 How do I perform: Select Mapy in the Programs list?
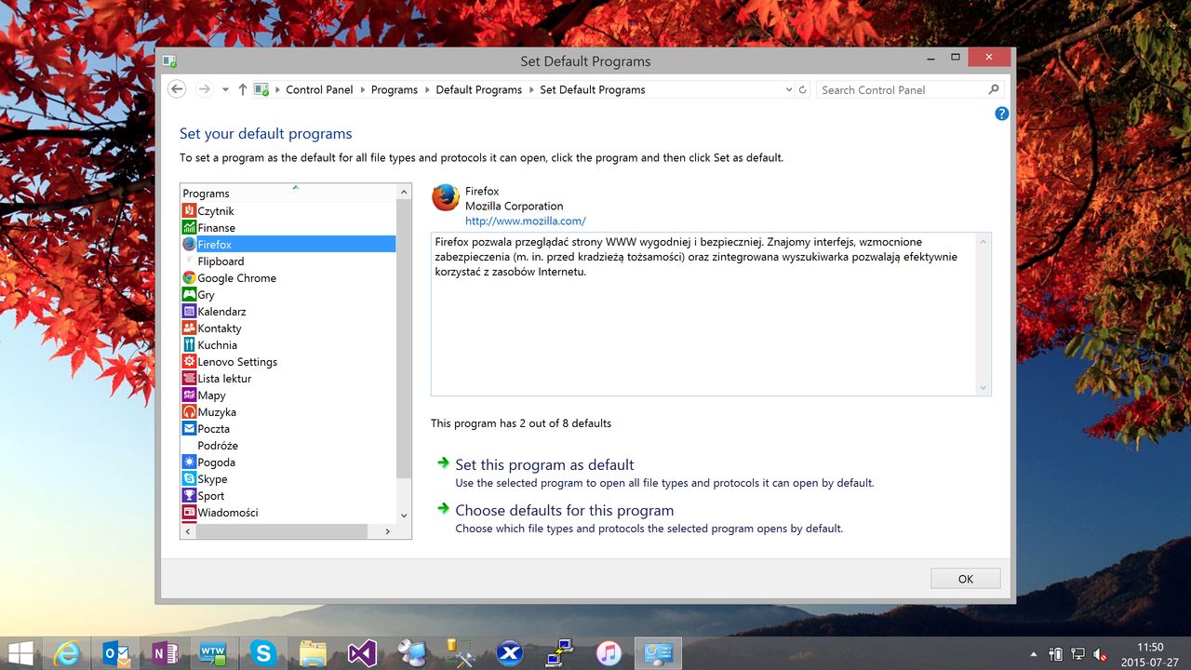288,395
